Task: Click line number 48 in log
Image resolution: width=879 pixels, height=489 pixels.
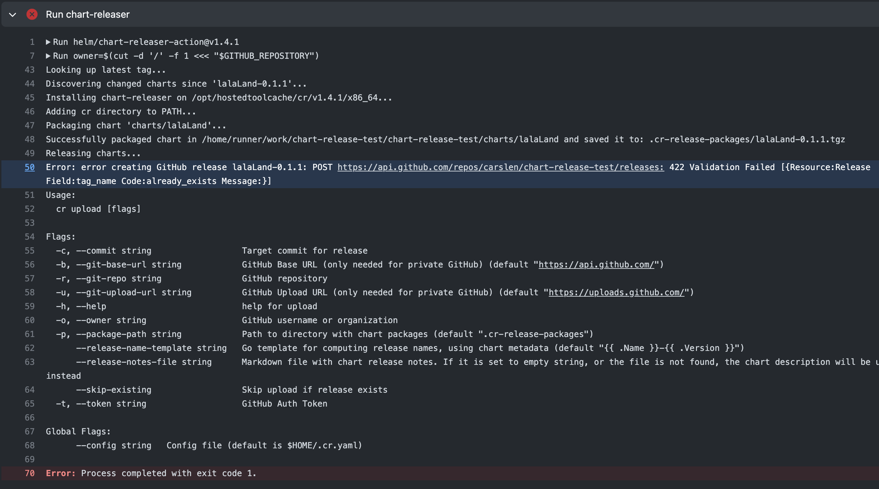Action: [30, 139]
